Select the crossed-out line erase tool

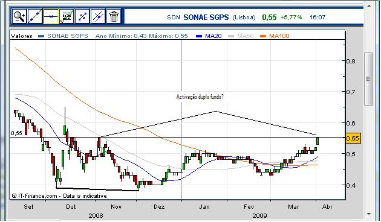pyautogui.click(x=98, y=16)
